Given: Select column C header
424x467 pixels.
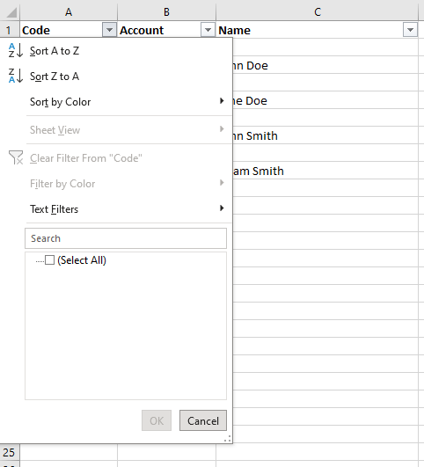Looking at the screenshot, I should point(318,12).
